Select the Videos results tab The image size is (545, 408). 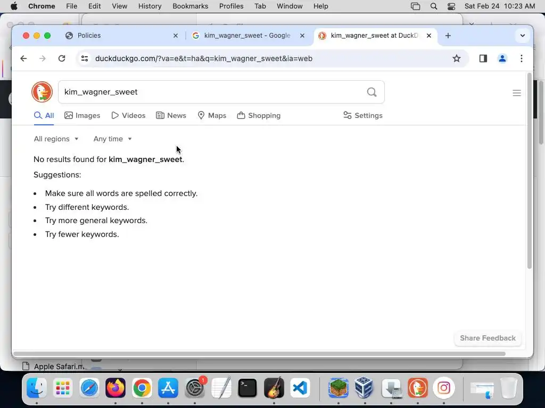128,115
